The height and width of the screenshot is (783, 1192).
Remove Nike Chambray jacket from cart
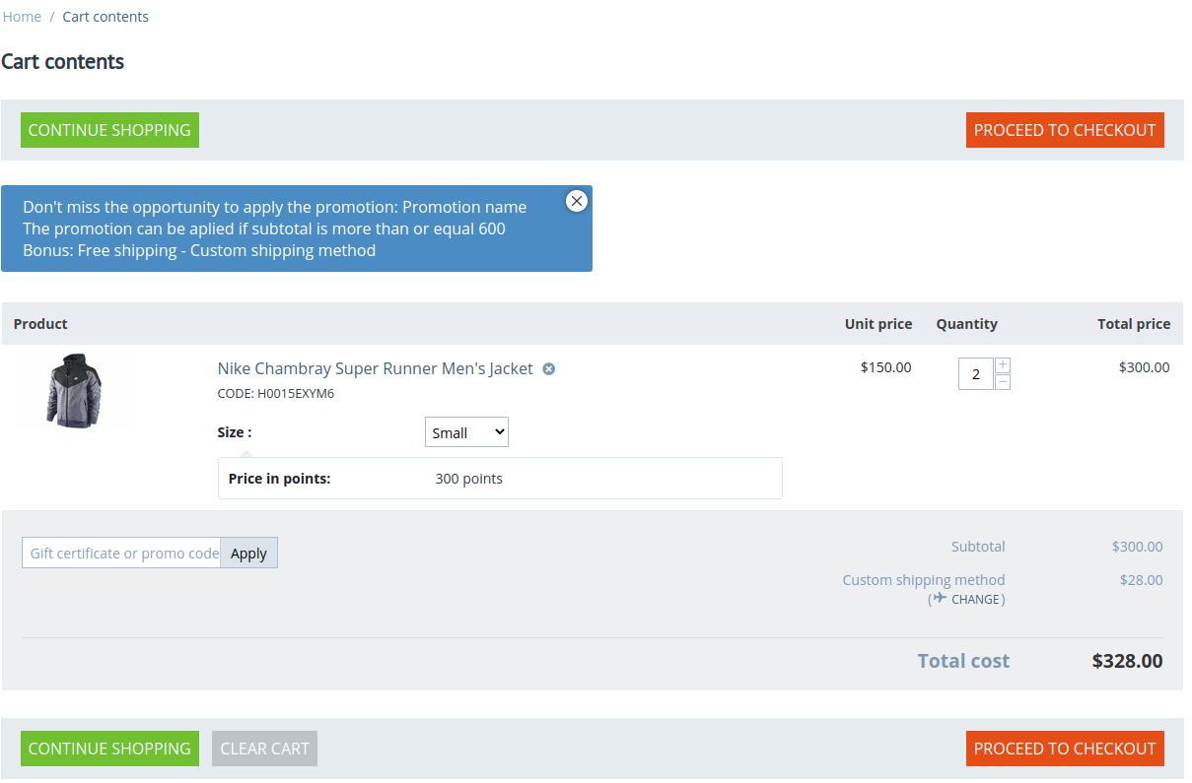pyautogui.click(x=549, y=369)
